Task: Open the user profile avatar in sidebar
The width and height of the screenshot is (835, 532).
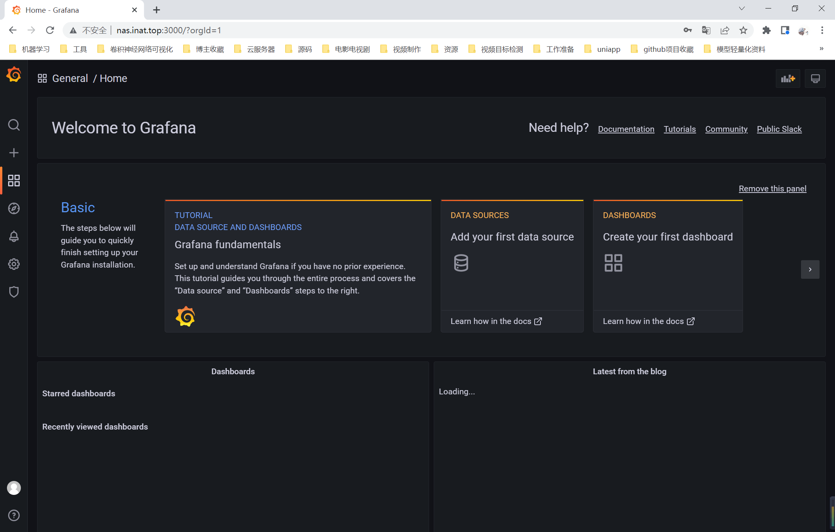Action: click(x=14, y=488)
